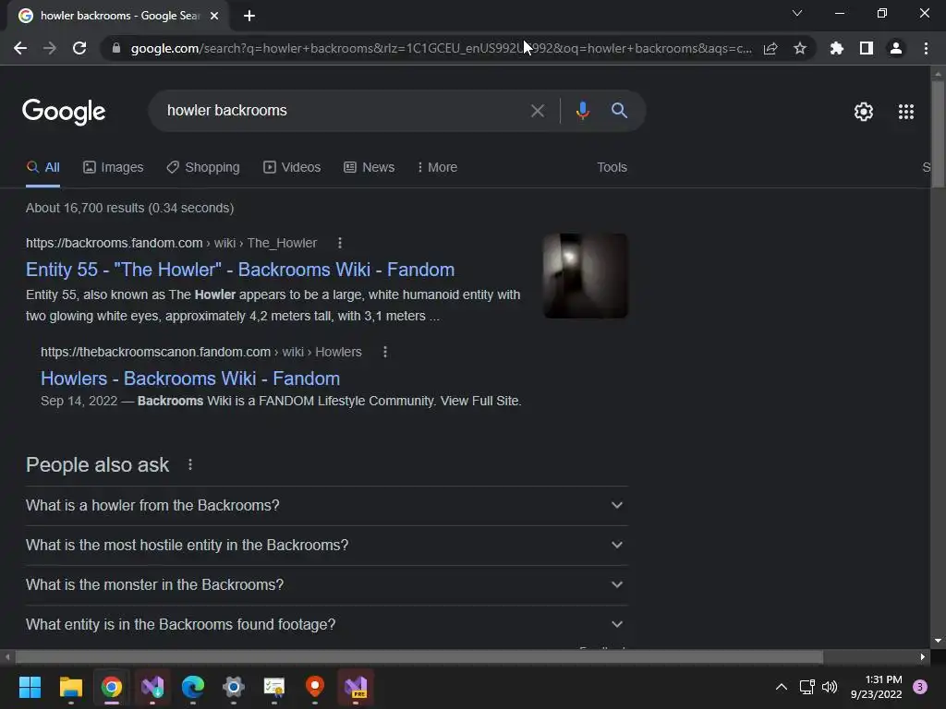Image resolution: width=946 pixels, height=709 pixels.
Task: Open Howlers - Backrooms Wiki link
Action: point(190,379)
